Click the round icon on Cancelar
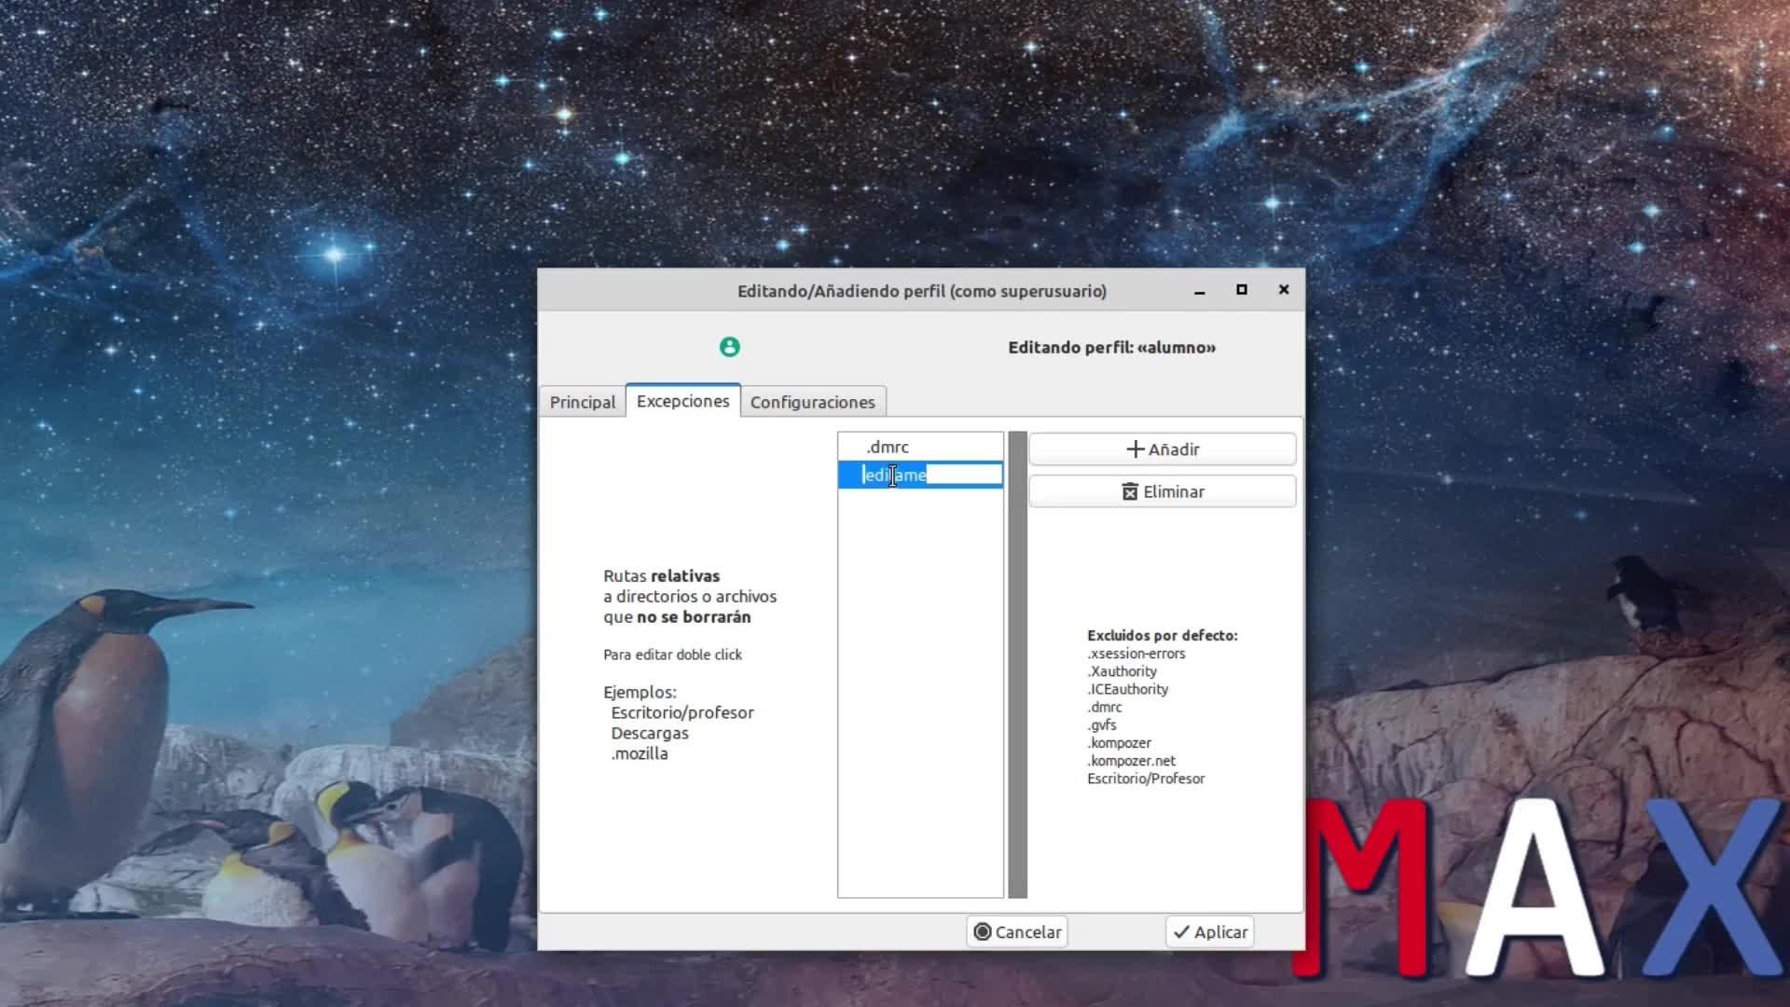This screenshot has height=1007, width=1790. [983, 931]
